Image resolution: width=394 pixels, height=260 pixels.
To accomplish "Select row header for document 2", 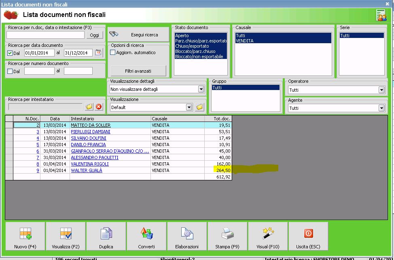I will (x=9, y=125).
